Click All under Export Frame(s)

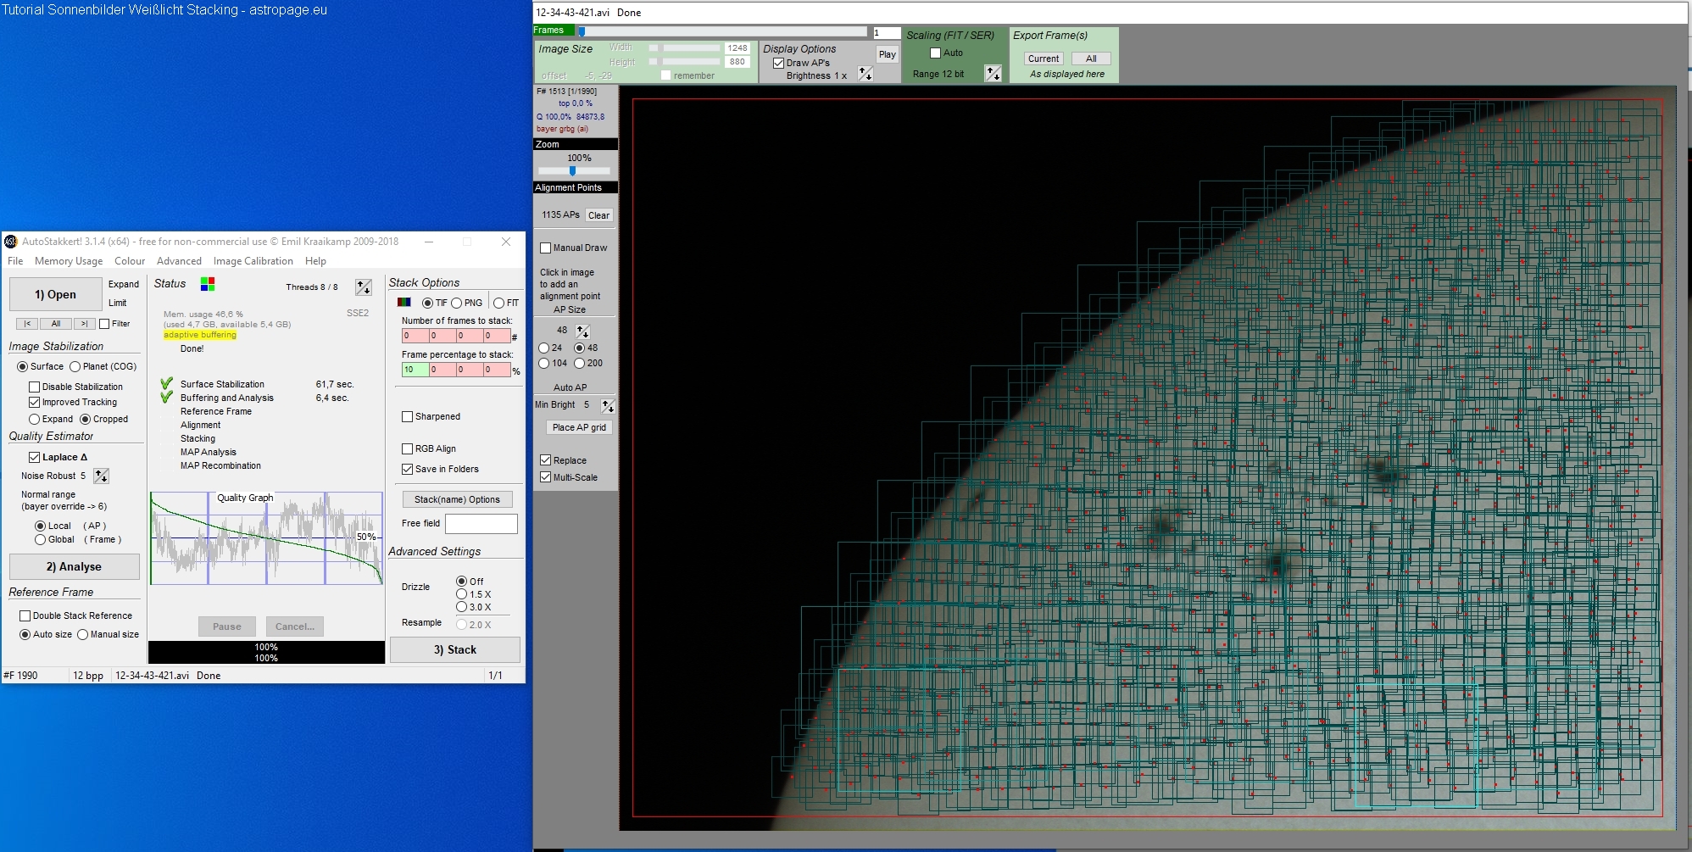(x=1091, y=58)
